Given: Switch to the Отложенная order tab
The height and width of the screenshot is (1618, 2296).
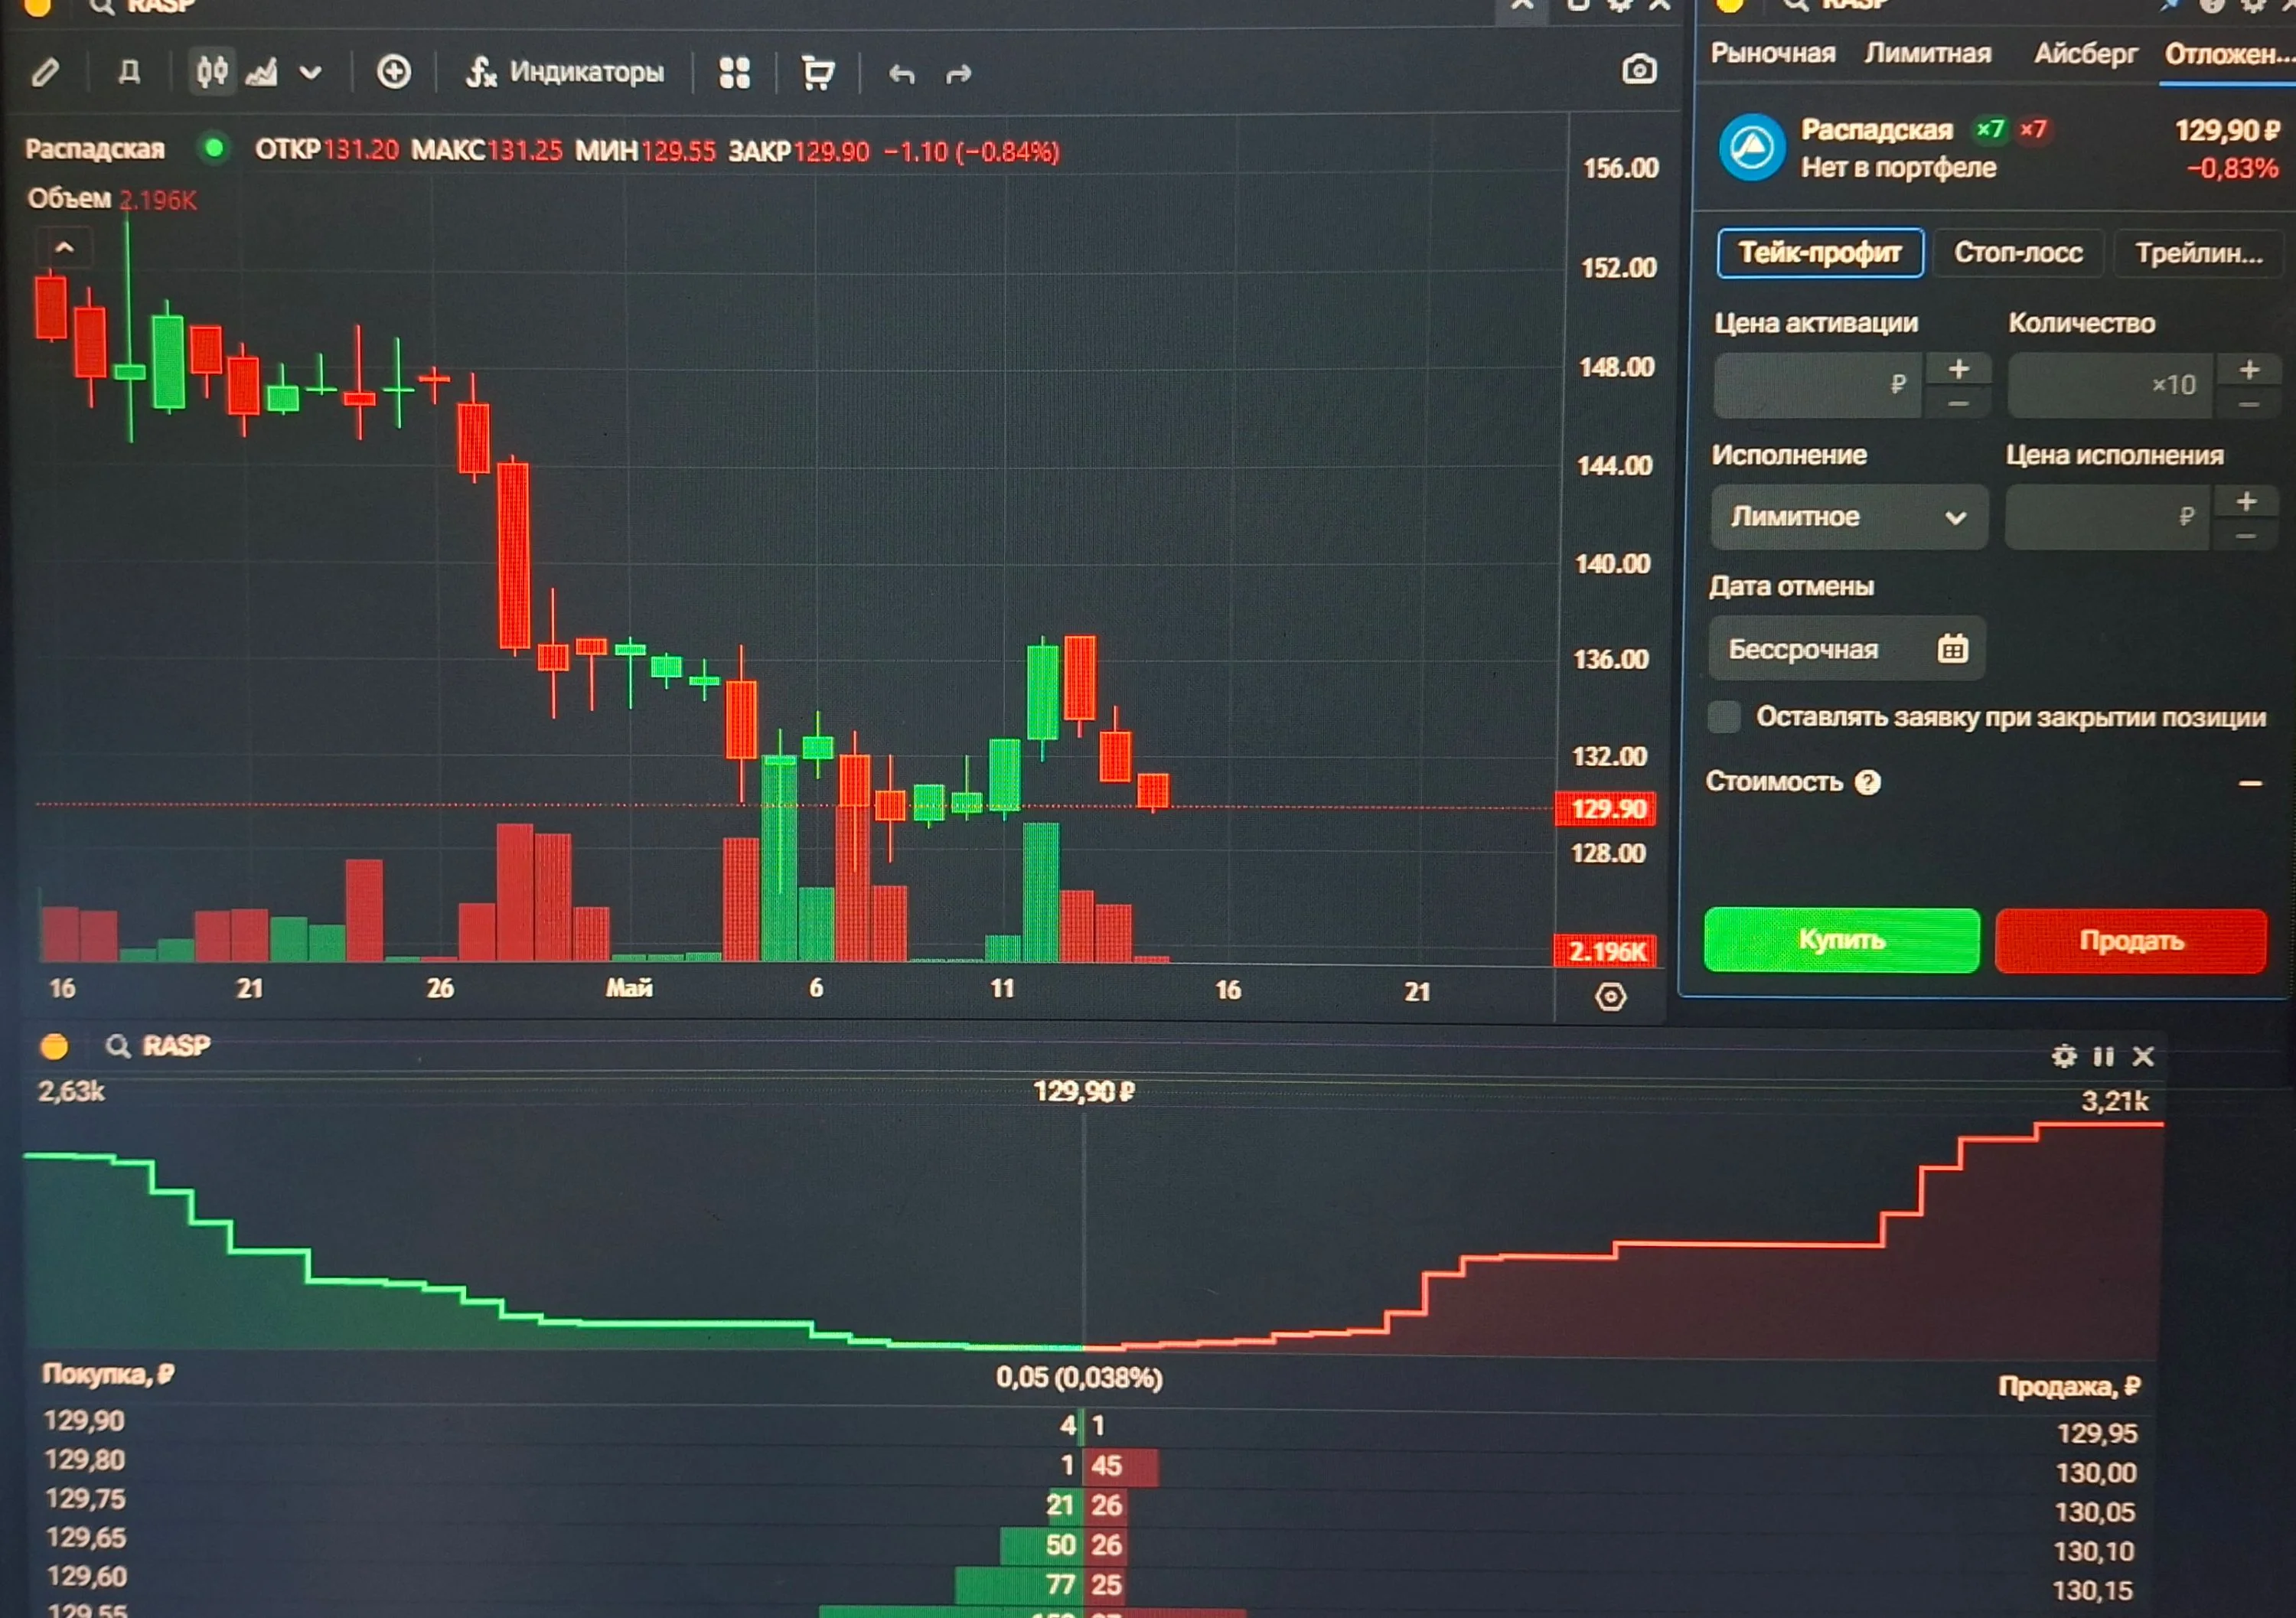Looking at the screenshot, I should coord(2229,54).
